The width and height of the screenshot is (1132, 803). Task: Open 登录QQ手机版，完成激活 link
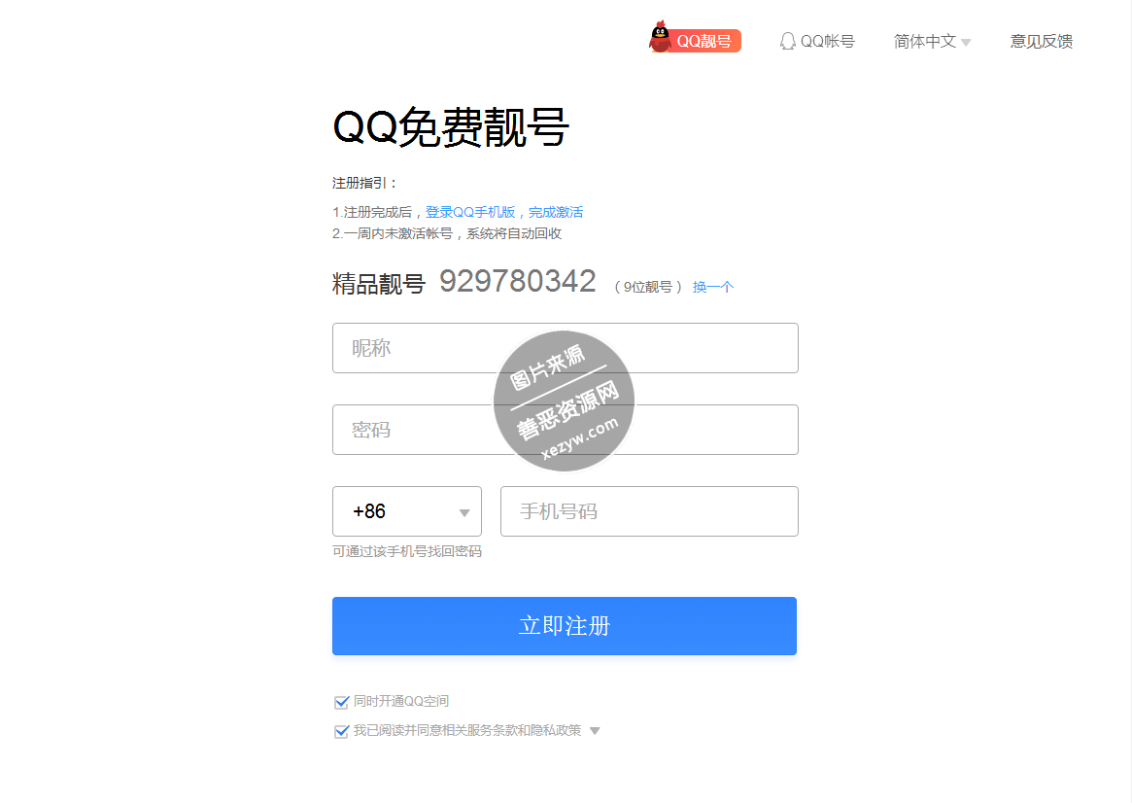click(x=504, y=212)
